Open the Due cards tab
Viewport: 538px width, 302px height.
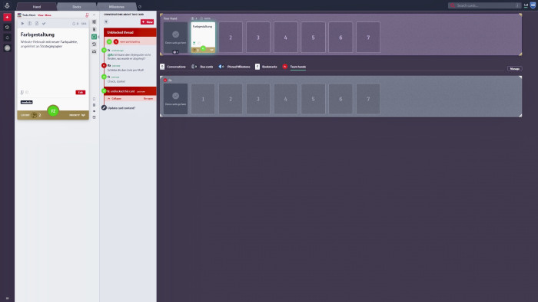tap(202, 67)
